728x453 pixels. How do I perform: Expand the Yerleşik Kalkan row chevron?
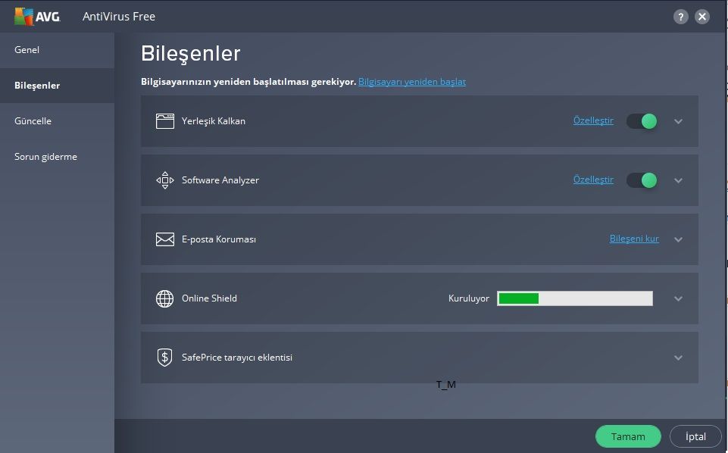tap(678, 122)
